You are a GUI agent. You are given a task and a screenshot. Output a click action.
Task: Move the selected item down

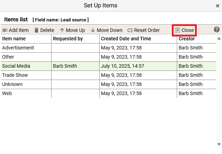(107, 30)
